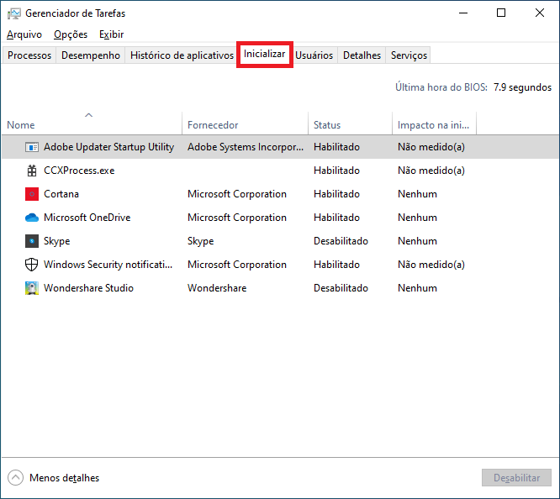Select the Skype entry name
This screenshot has height=499, width=560.
point(57,241)
